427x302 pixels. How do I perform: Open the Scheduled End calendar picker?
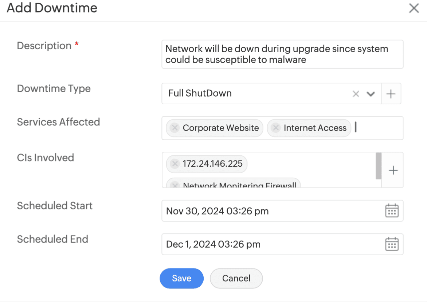(x=392, y=244)
